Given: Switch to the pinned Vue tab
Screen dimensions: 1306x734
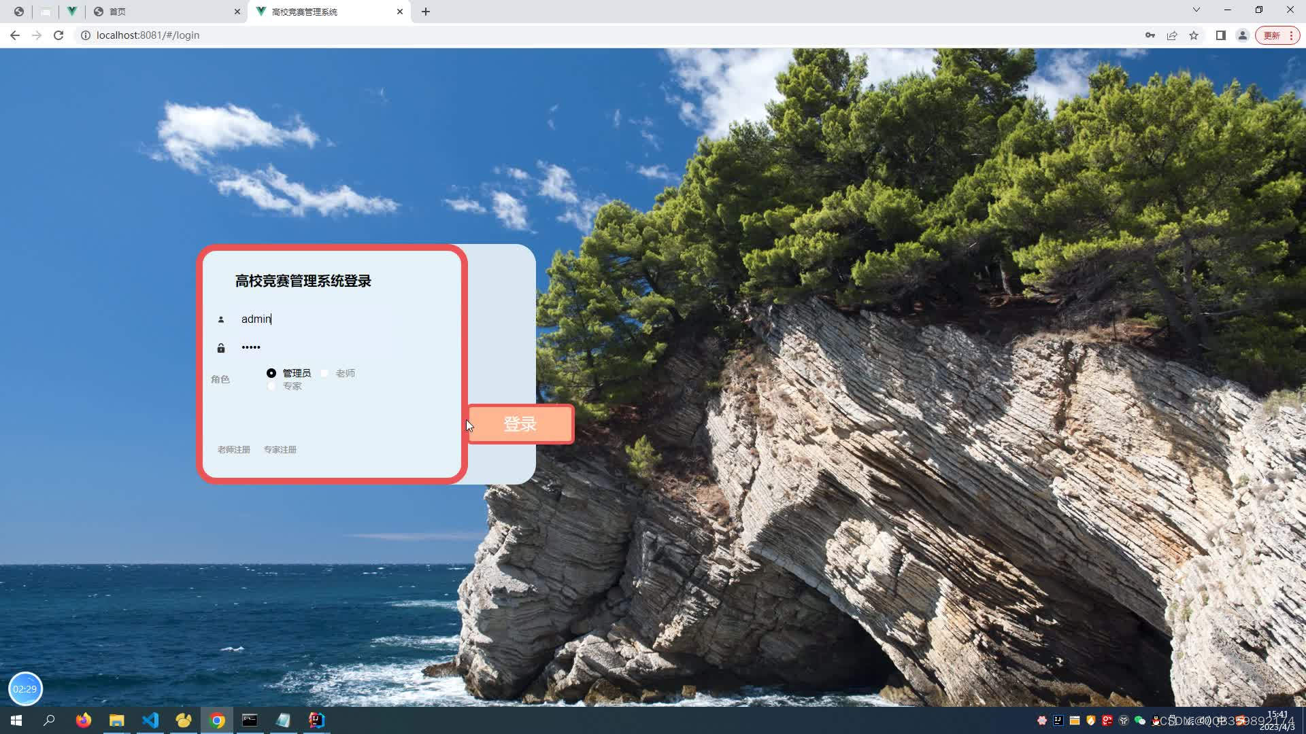Looking at the screenshot, I should [x=71, y=12].
